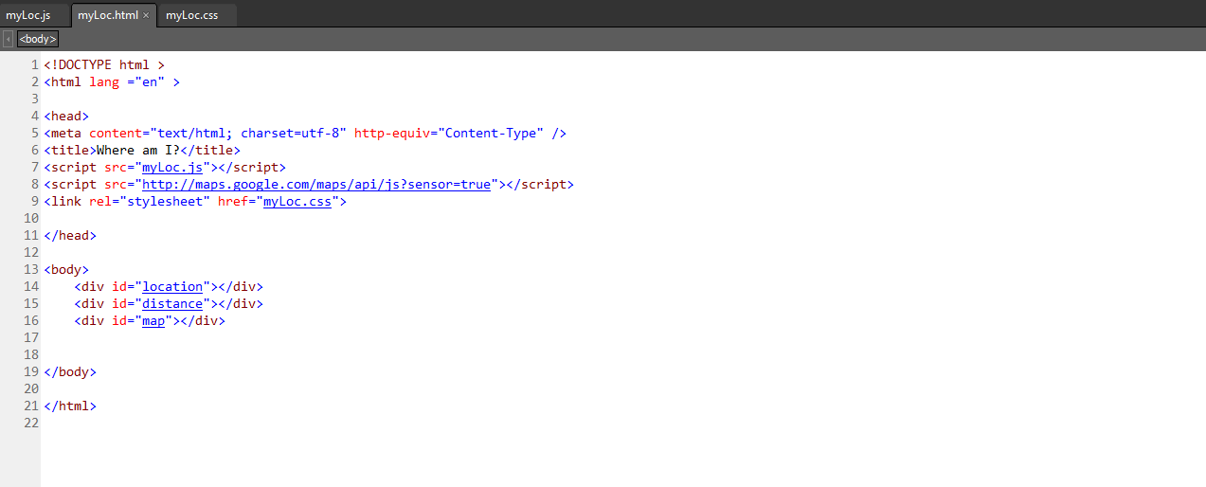Screen dimensions: 1206x487
Task: Place cursor on <!DOCTYPE html > line
Action: [104, 65]
